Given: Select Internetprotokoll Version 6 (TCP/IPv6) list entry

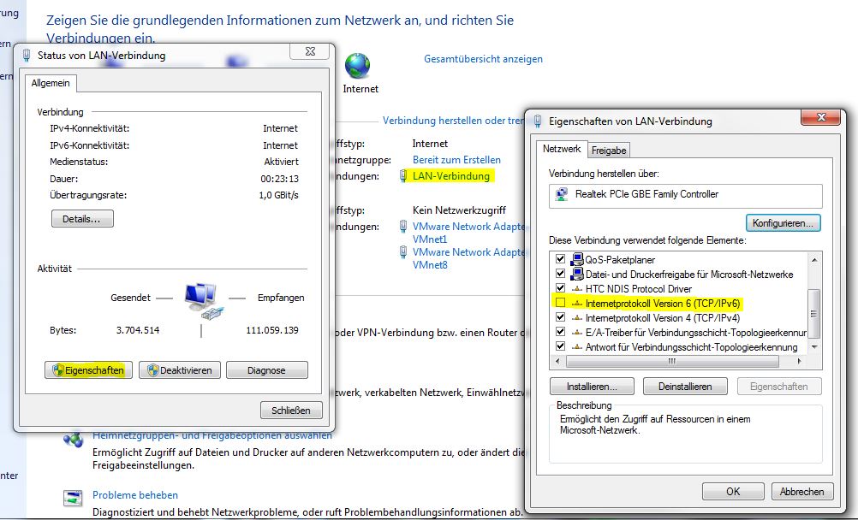Looking at the screenshot, I should [x=663, y=304].
